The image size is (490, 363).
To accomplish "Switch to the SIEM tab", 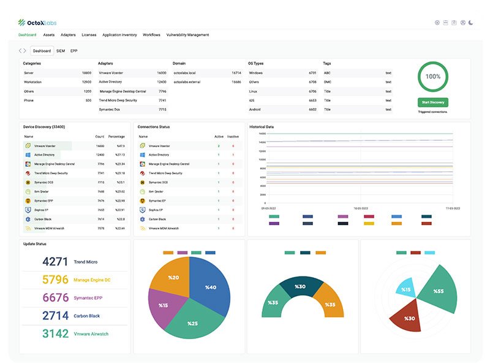I will click(x=61, y=51).
